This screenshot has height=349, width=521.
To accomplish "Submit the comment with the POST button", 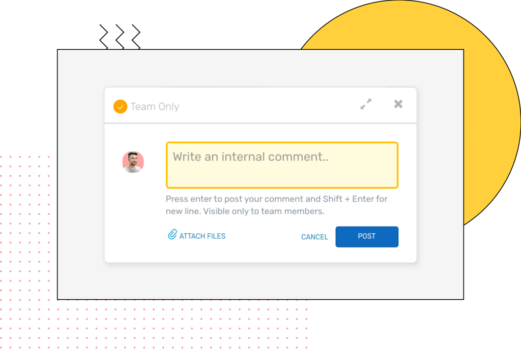I will [x=366, y=237].
